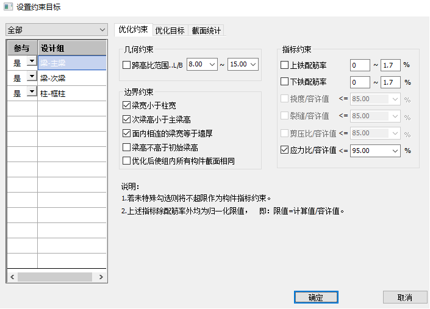The image size is (430, 309).
Task: Expand the 8.00 minimum span ratio dropdown
Action: [212, 64]
